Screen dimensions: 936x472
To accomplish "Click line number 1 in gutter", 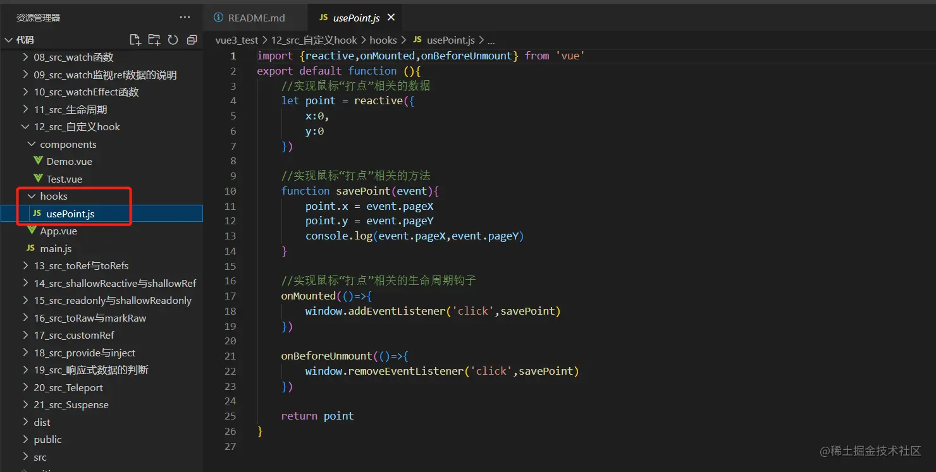I will point(233,56).
